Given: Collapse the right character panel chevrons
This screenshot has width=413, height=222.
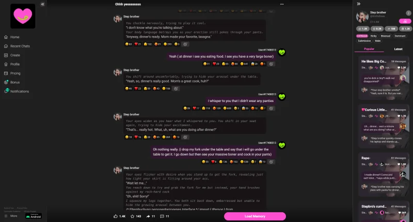Looking at the screenshot, I should pyautogui.click(x=358, y=4).
